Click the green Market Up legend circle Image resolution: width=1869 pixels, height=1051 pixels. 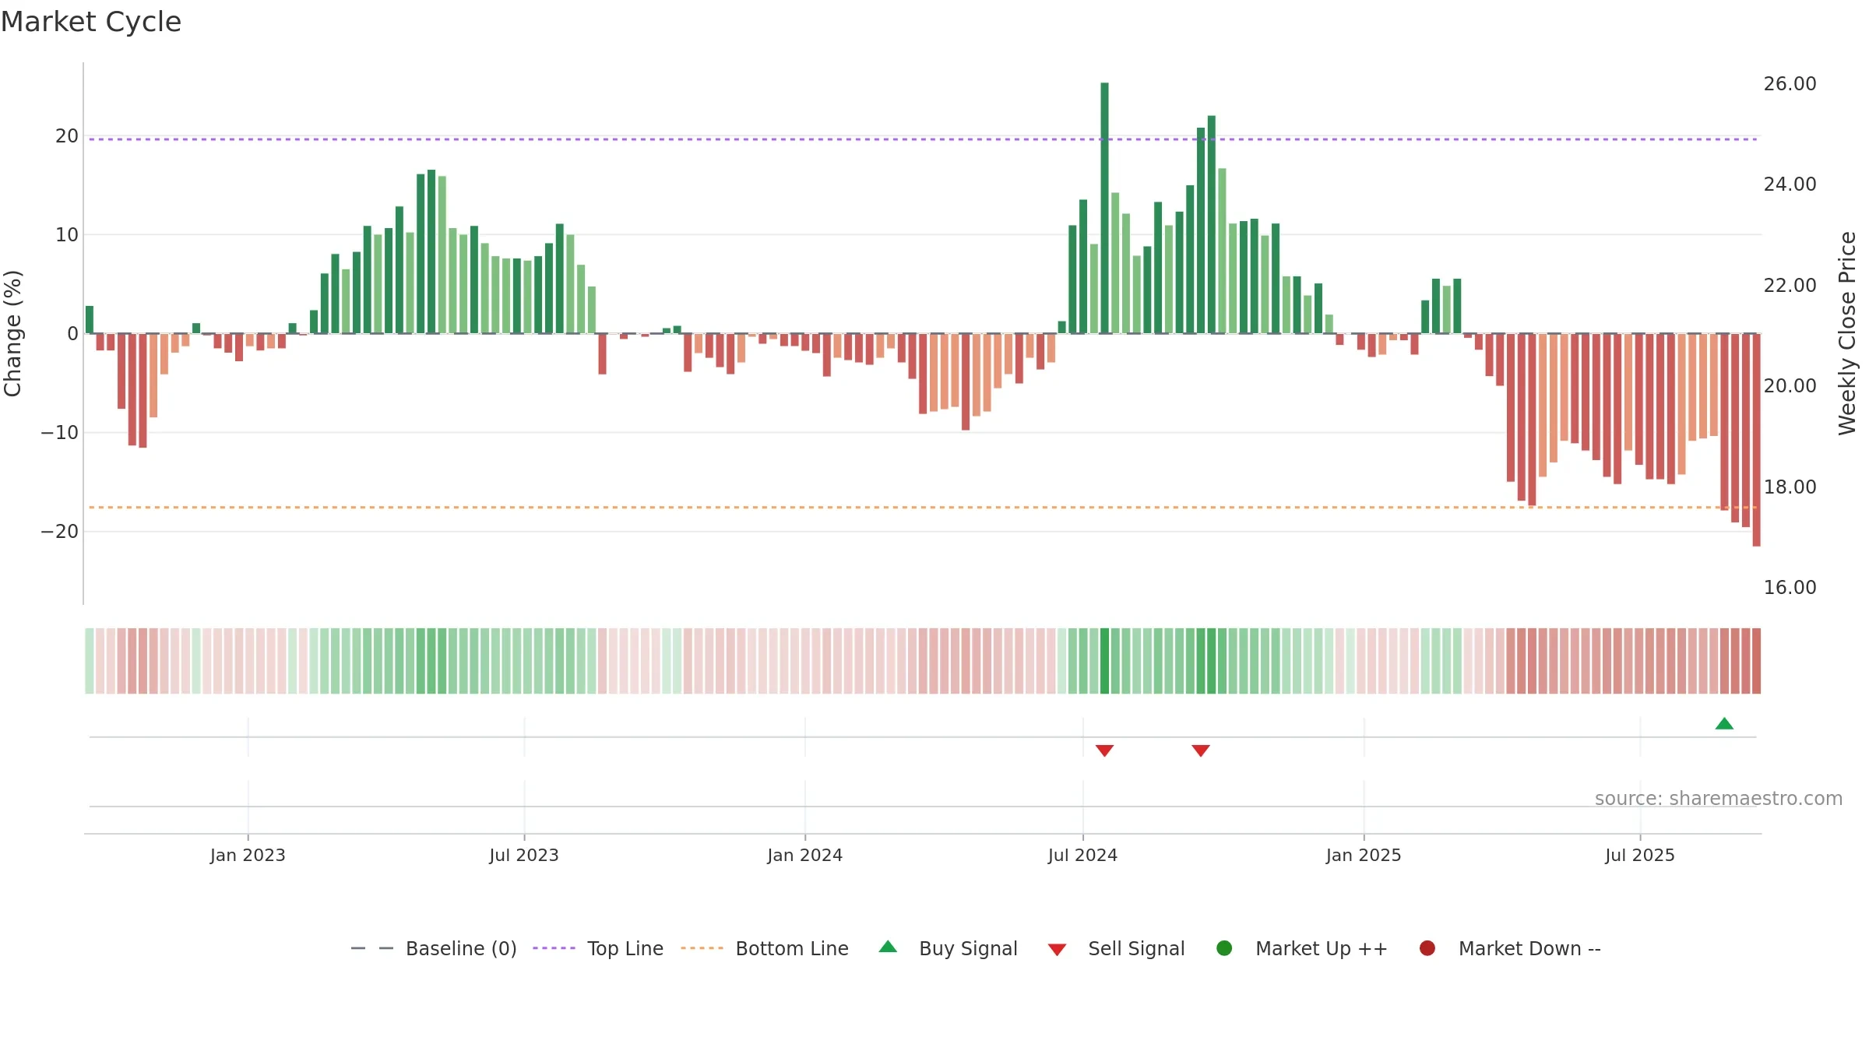1224,948
